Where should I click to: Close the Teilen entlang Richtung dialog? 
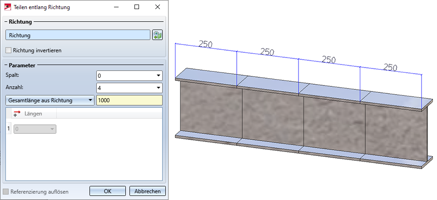tap(158, 7)
